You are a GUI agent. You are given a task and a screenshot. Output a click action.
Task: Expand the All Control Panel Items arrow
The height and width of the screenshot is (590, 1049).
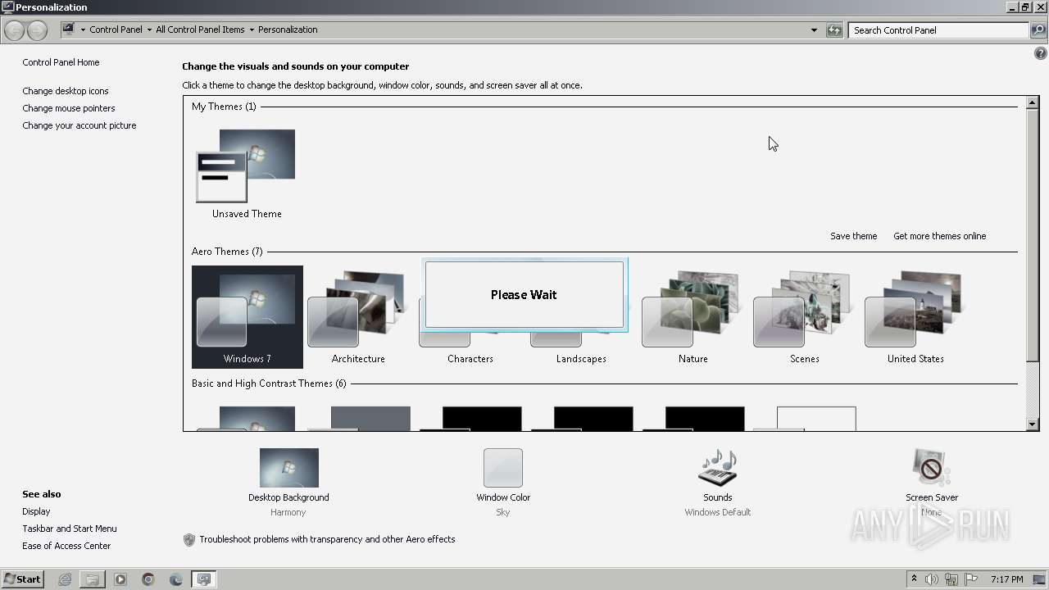pos(252,30)
